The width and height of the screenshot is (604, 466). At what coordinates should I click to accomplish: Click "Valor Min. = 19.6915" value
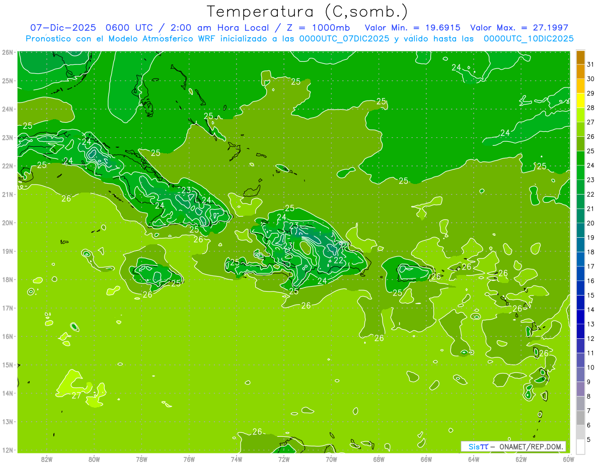click(412, 28)
